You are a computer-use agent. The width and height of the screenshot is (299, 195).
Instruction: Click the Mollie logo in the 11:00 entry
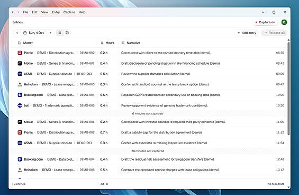[20, 122]
